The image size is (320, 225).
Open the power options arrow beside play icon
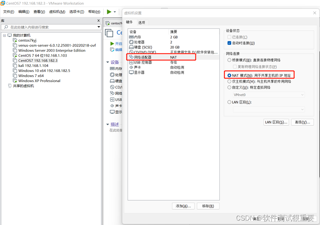point(115,12)
